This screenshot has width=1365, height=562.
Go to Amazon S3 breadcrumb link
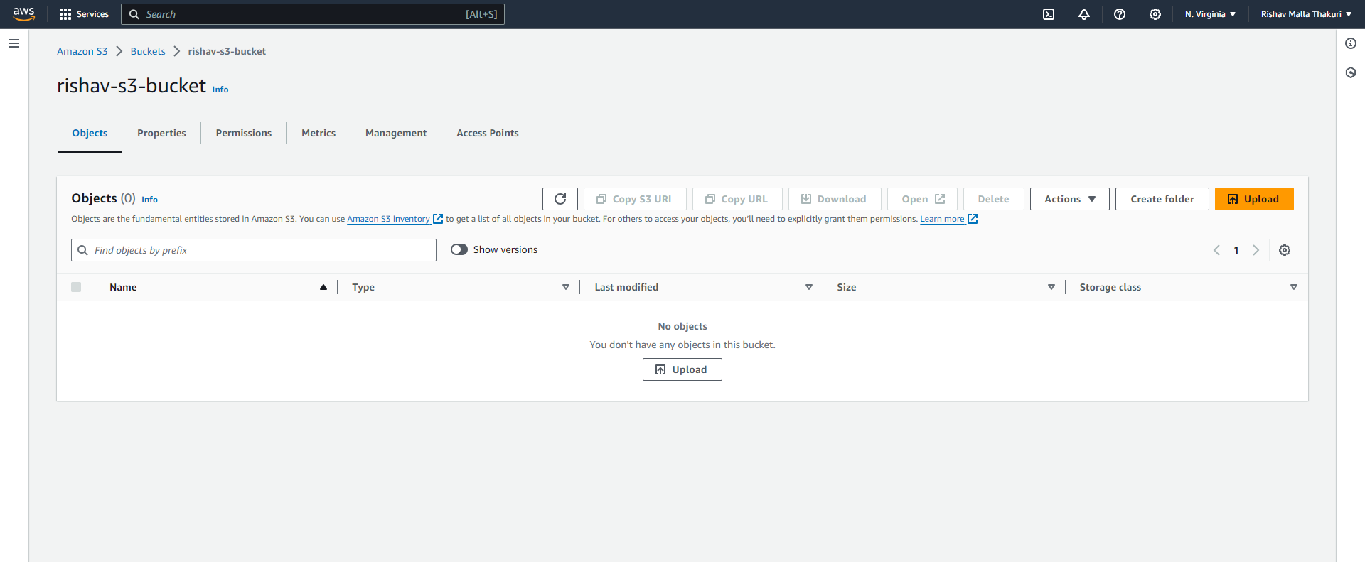pos(82,51)
